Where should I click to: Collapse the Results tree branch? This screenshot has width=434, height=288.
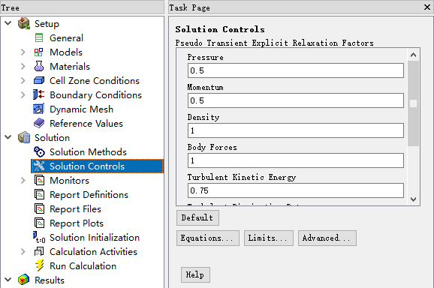point(8,279)
